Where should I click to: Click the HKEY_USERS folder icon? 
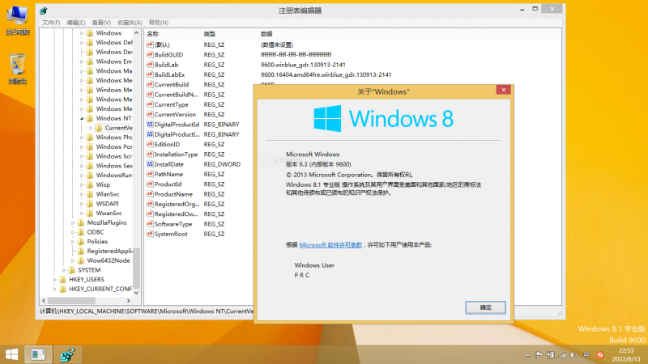pyautogui.click(x=63, y=279)
